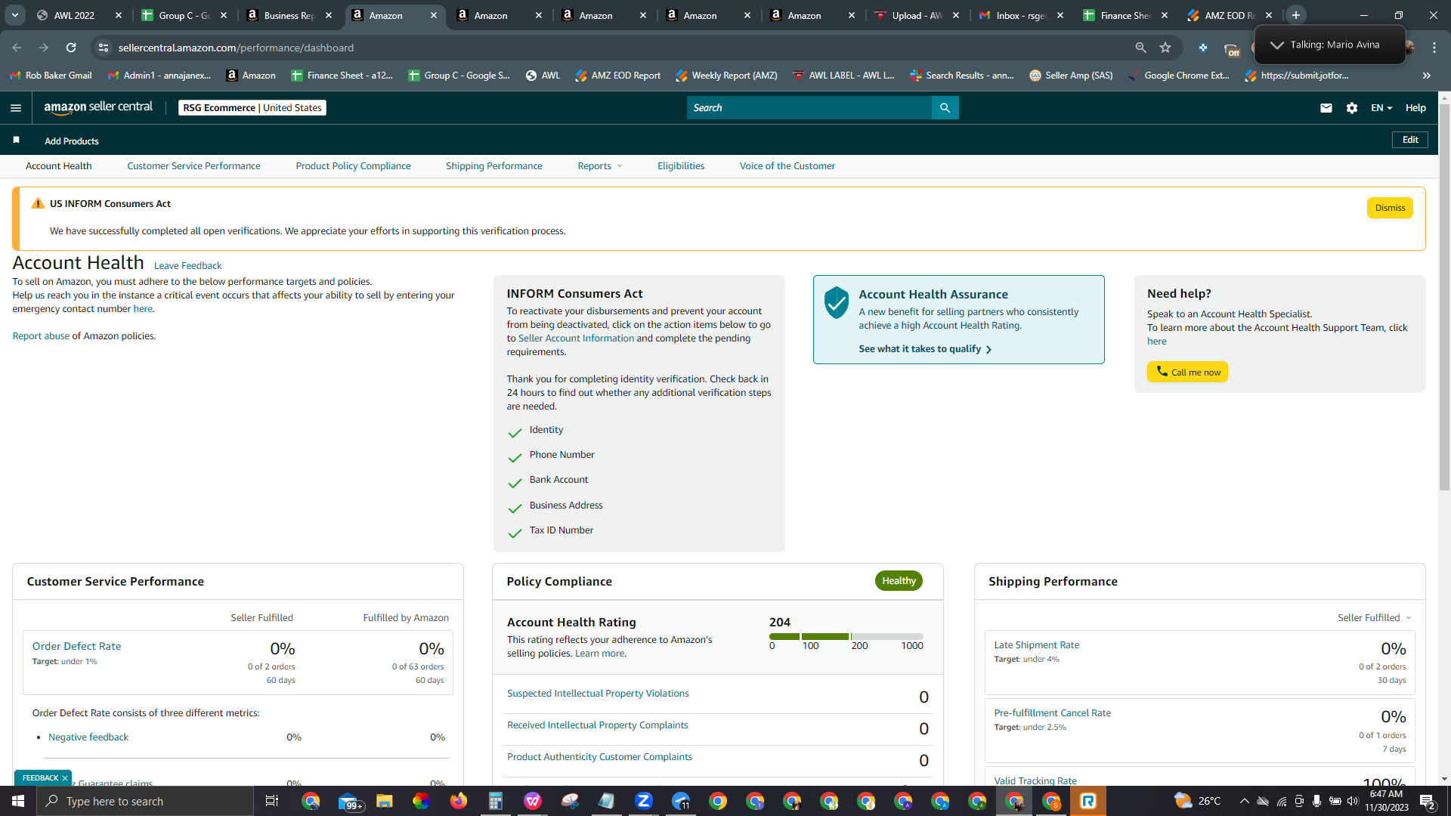Open the Leave Feedback link
This screenshot has height=816, width=1451.
187,266
